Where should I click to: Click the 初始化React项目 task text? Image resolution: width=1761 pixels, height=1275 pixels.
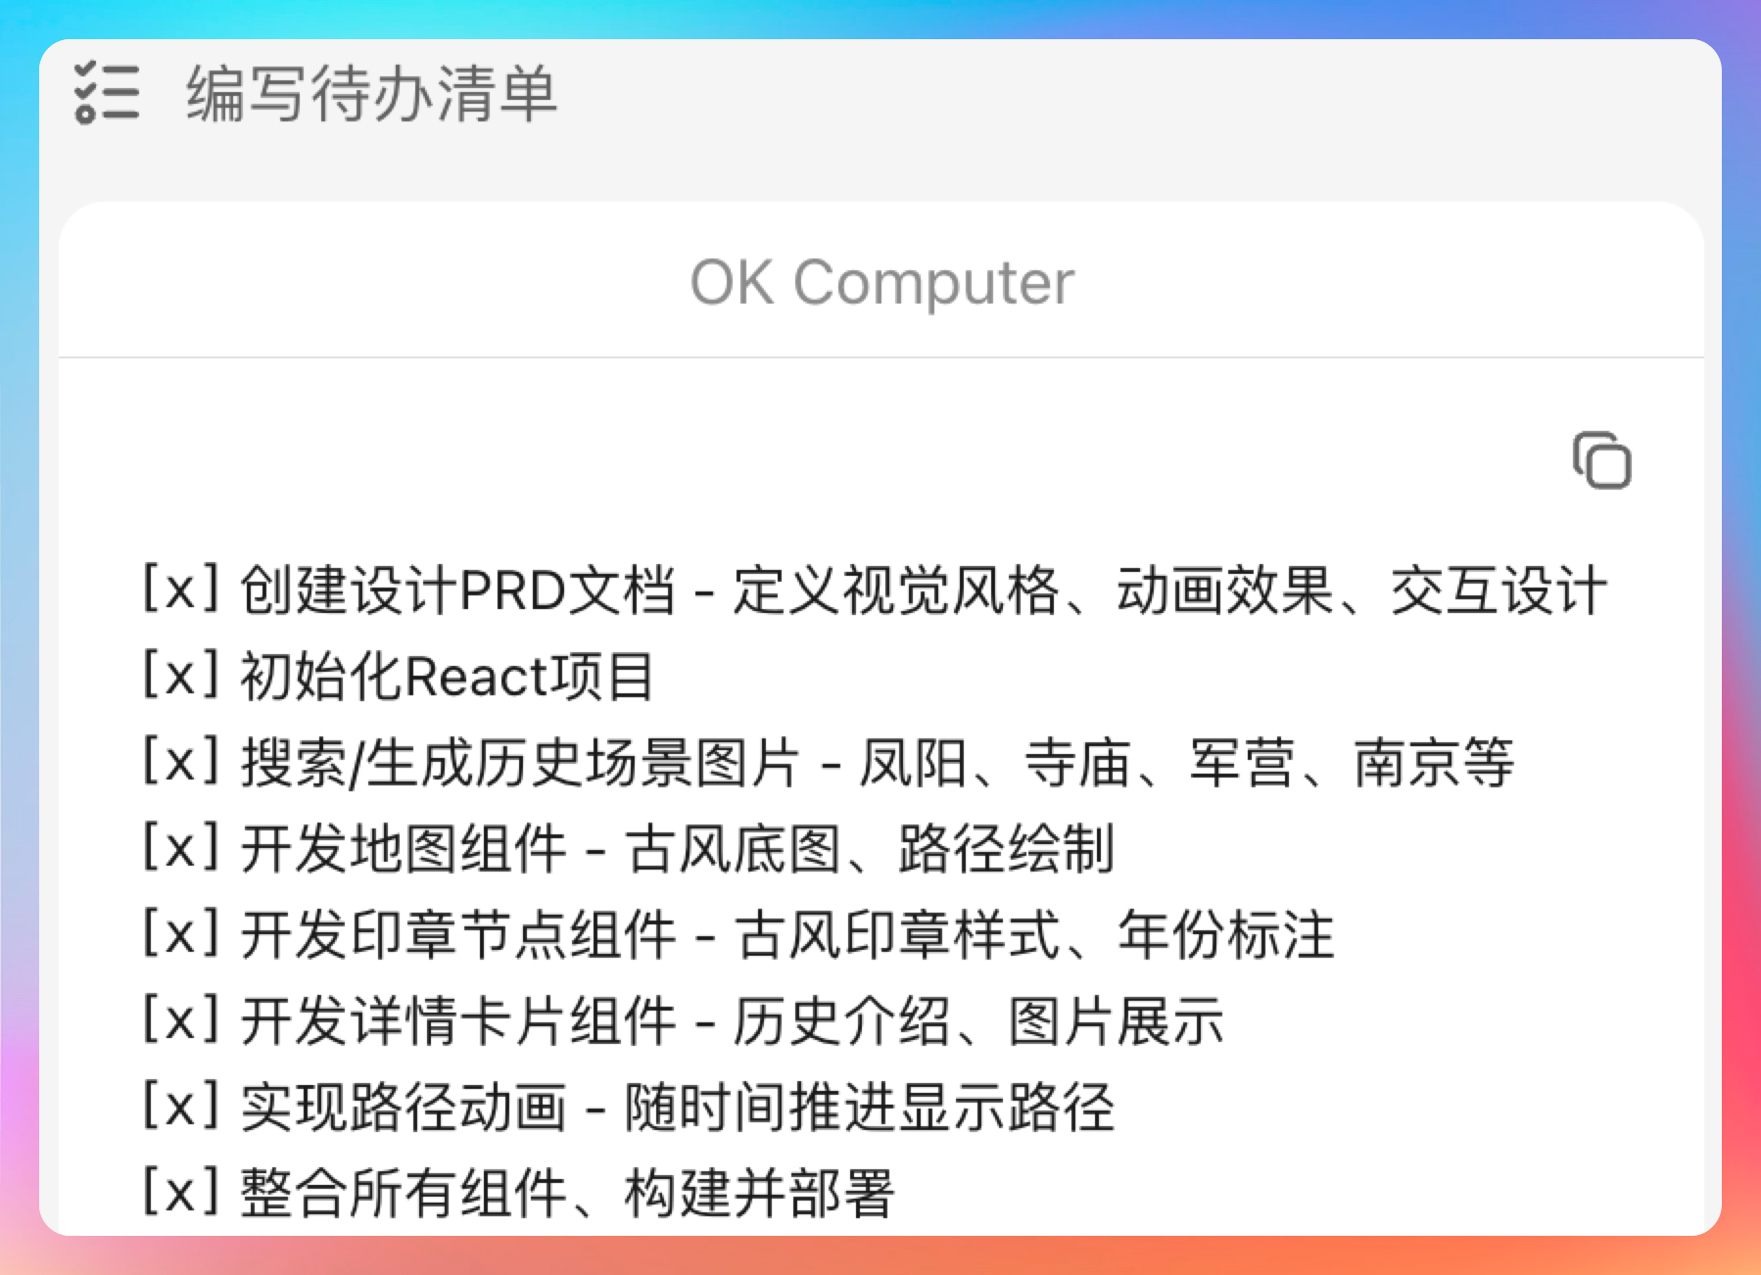(x=447, y=677)
